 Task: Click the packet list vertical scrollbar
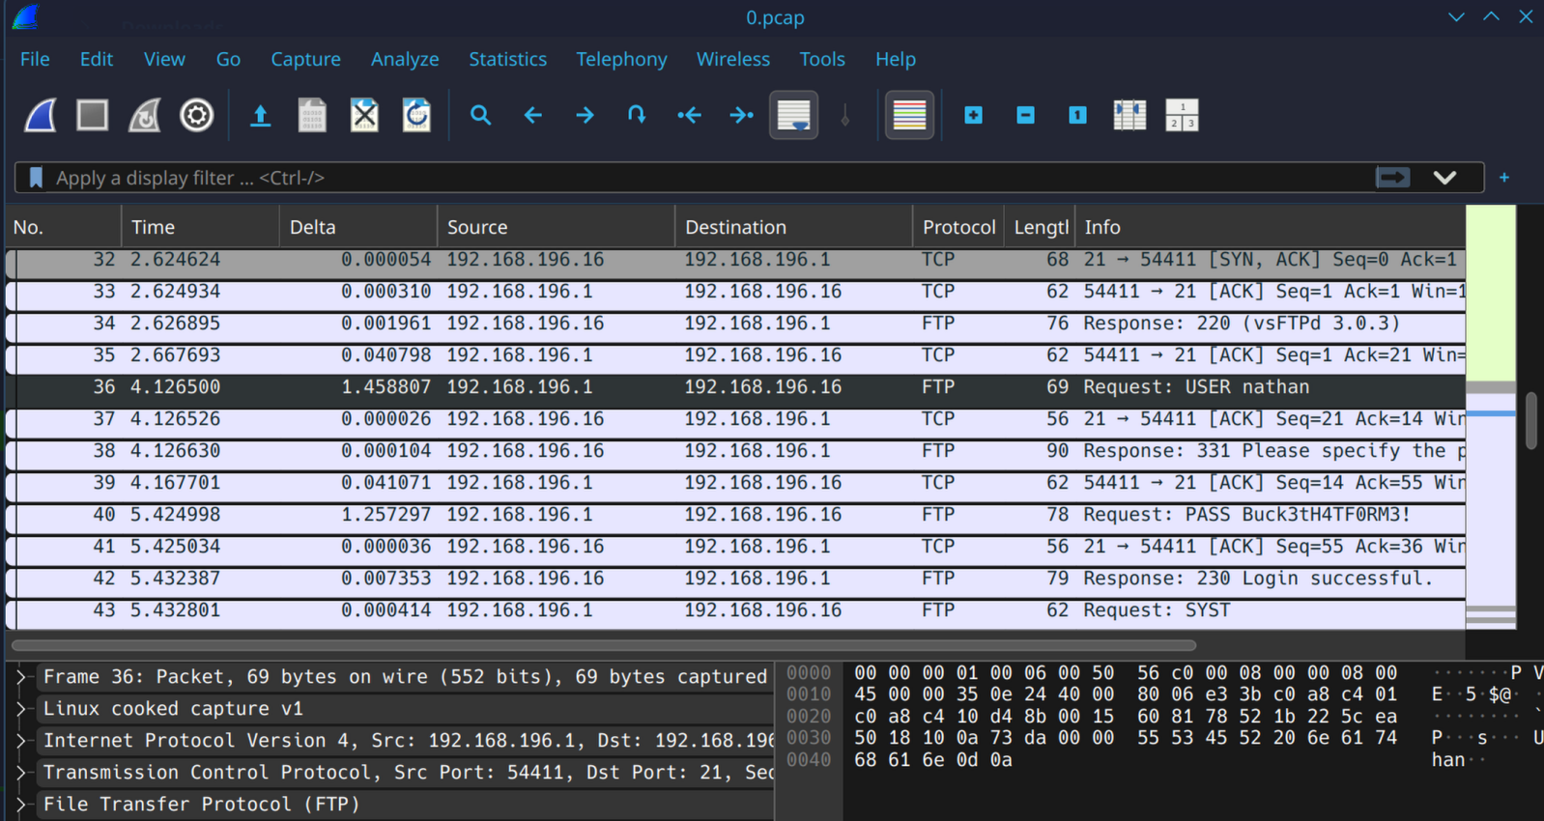[x=1531, y=420]
